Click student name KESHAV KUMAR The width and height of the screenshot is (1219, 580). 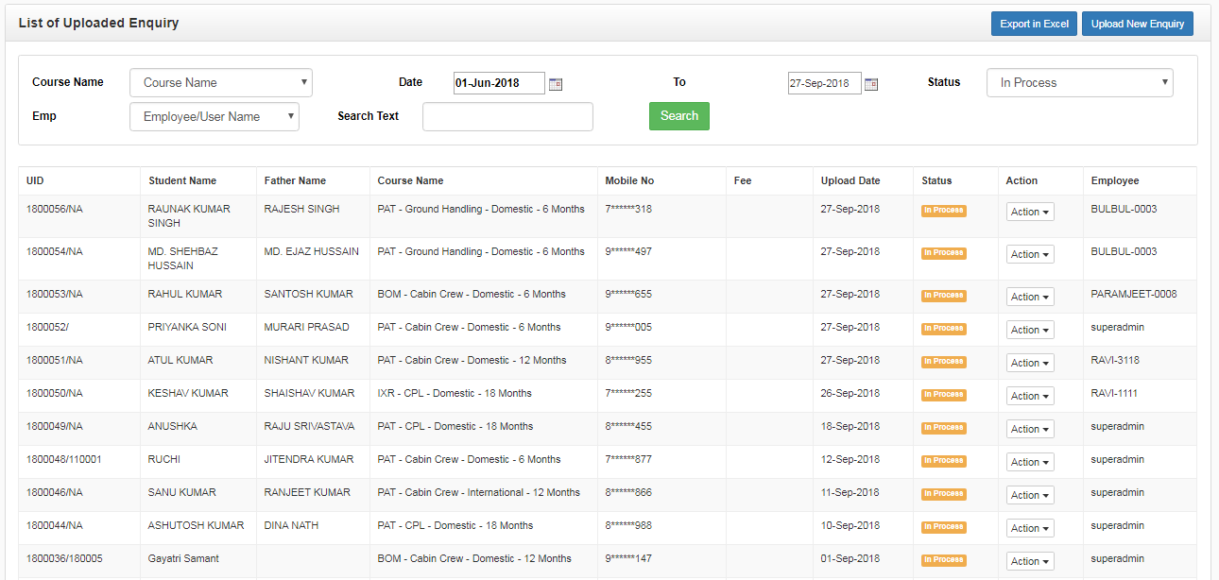[x=188, y=393]
